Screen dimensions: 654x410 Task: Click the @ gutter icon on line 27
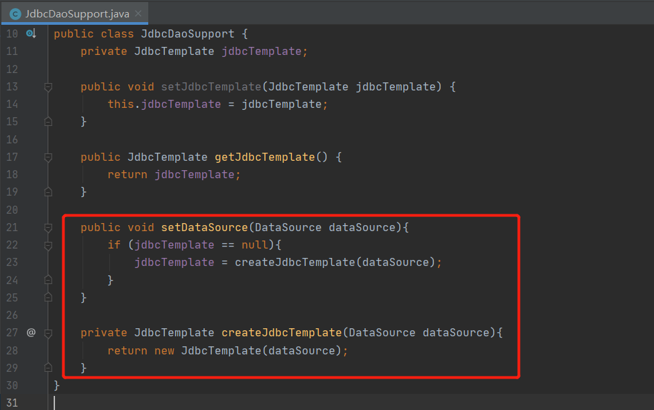coord(32,332)
